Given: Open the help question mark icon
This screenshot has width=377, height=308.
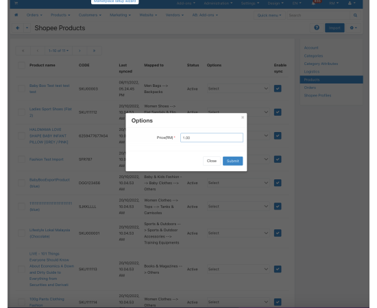Looking at the screenshot, I should [317, 27].
